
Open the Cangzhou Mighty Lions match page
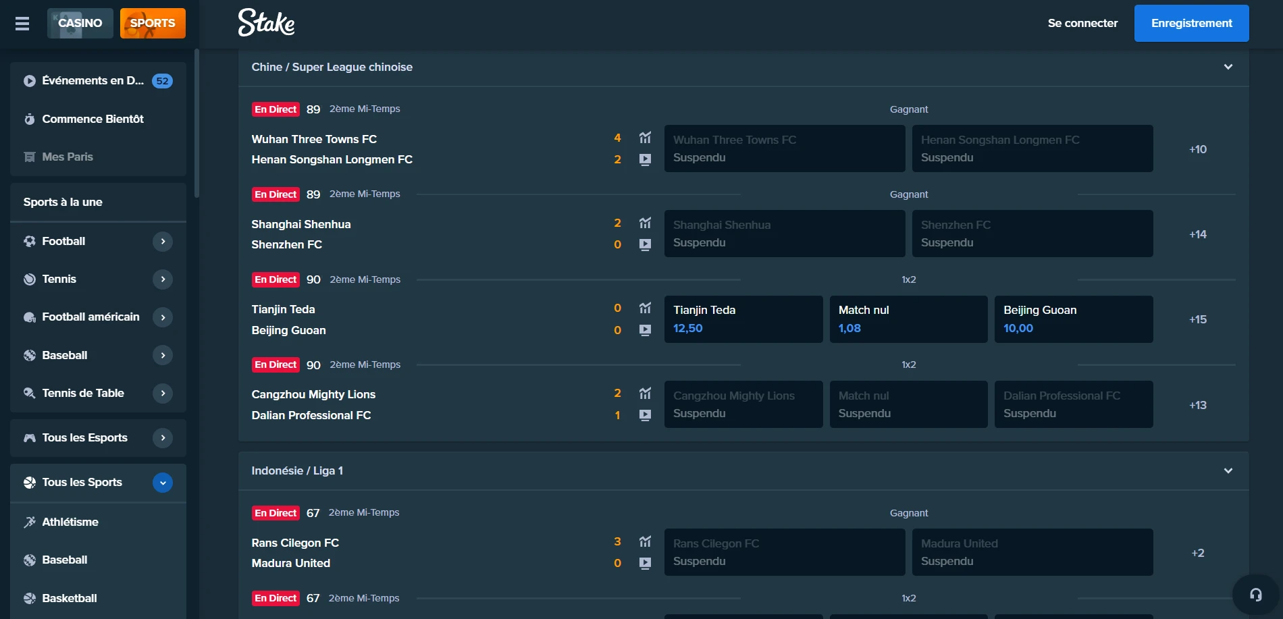tap(313, 394)
